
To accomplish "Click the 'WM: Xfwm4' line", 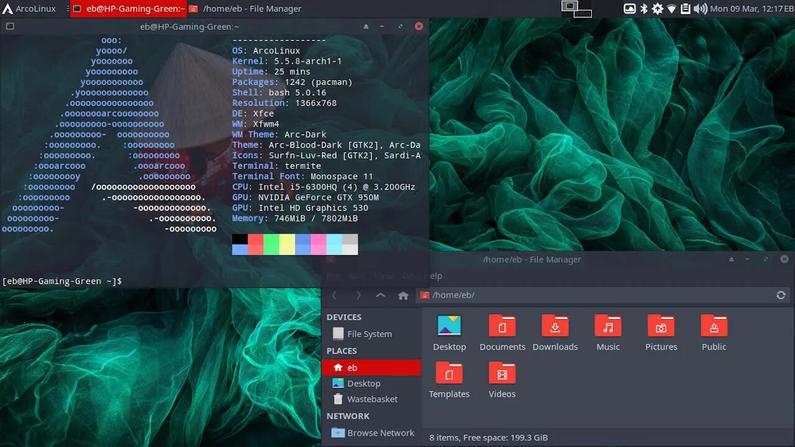I will tap(255, 124).
